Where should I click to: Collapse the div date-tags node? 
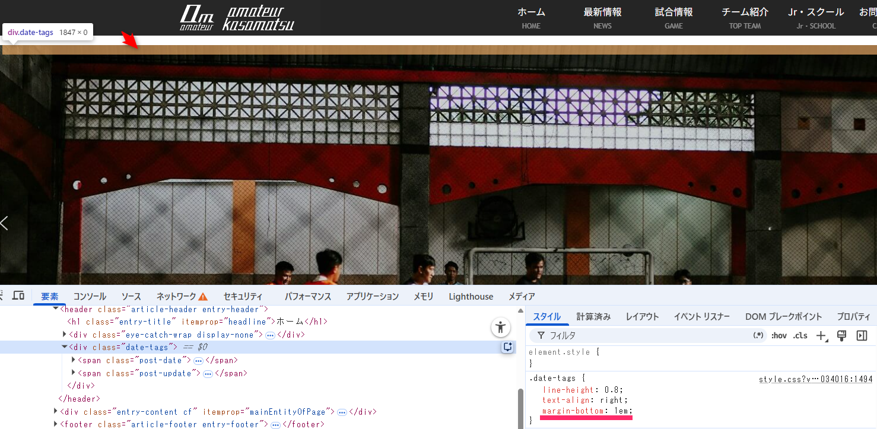click(65, 347)
